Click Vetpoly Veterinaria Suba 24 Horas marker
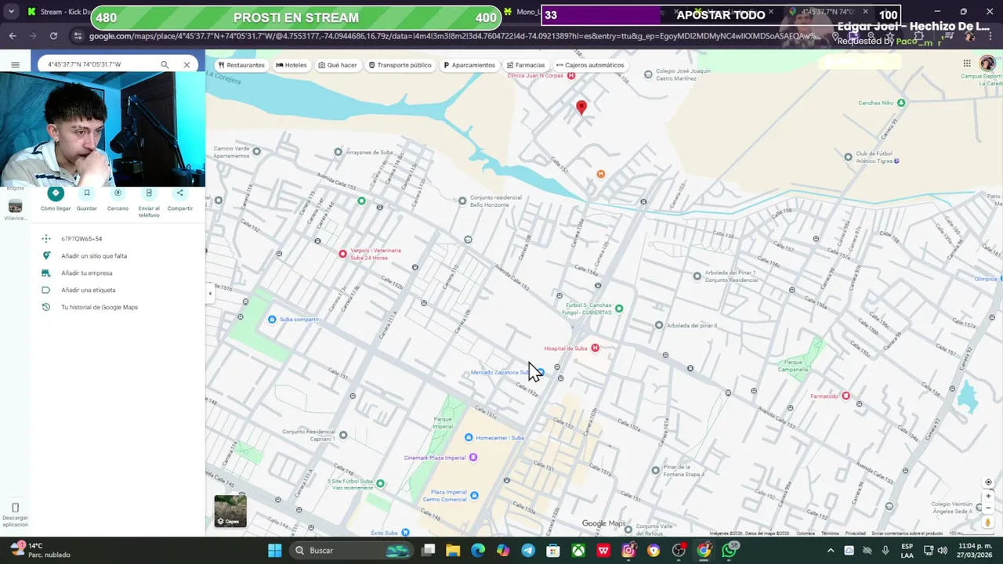The height and width of the screenshot is (564, 1003). pos(342,254)
